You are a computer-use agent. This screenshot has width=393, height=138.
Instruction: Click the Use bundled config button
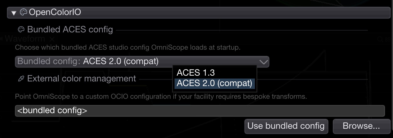click(x=286, y=126)
